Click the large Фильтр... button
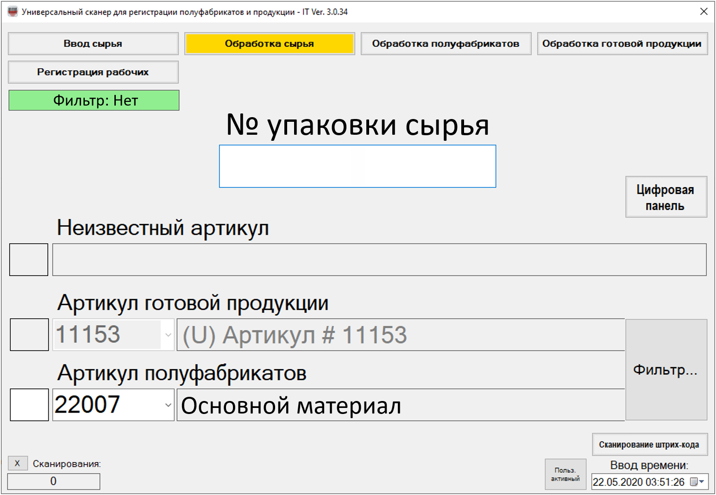716x495 pixels. click(666, 370)
